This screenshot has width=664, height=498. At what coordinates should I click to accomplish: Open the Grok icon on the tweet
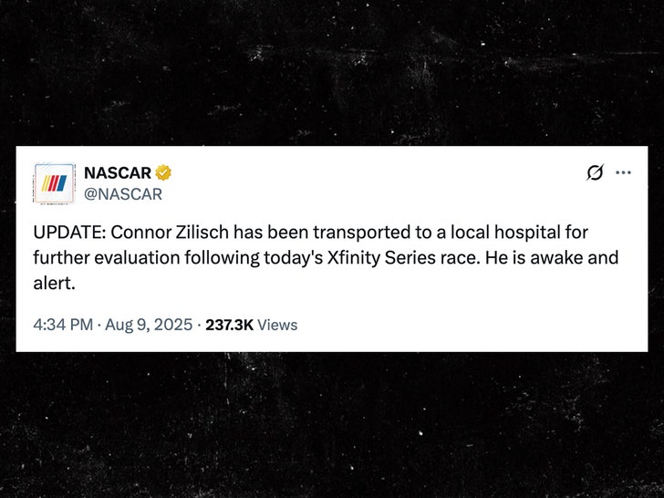(x=595, y=172)
